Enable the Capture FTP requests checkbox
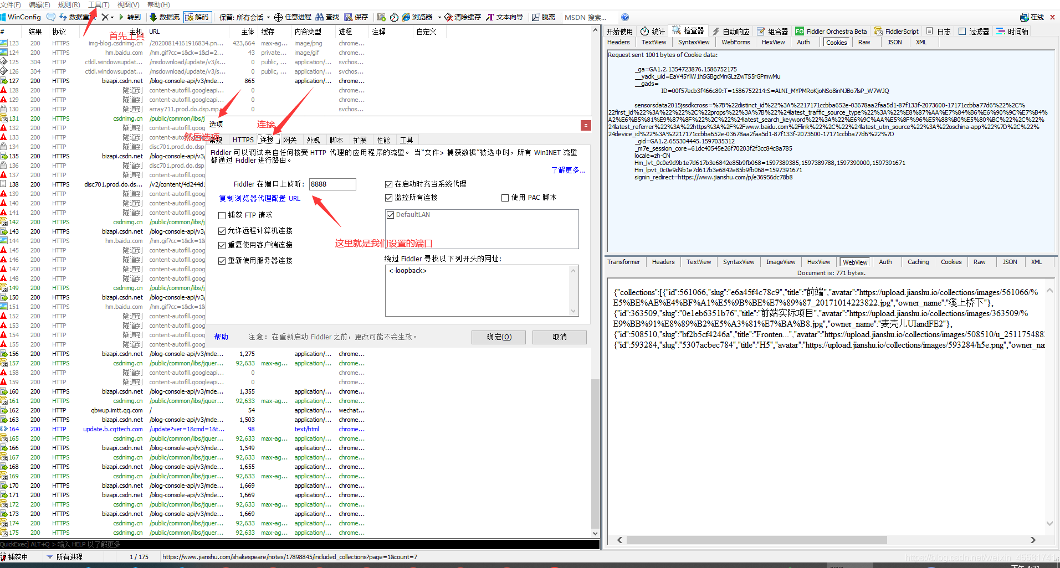The width and height of the screenshot is (1060, 568). click(x=222, y=215)
